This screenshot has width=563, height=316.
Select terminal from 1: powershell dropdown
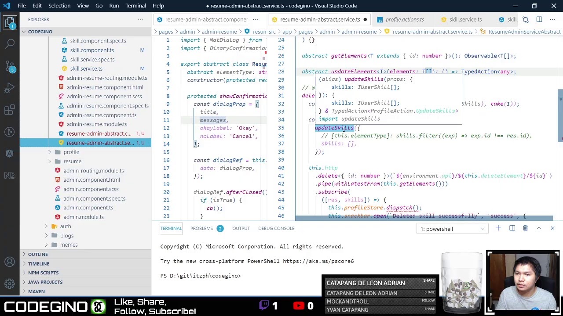(453, 229)
